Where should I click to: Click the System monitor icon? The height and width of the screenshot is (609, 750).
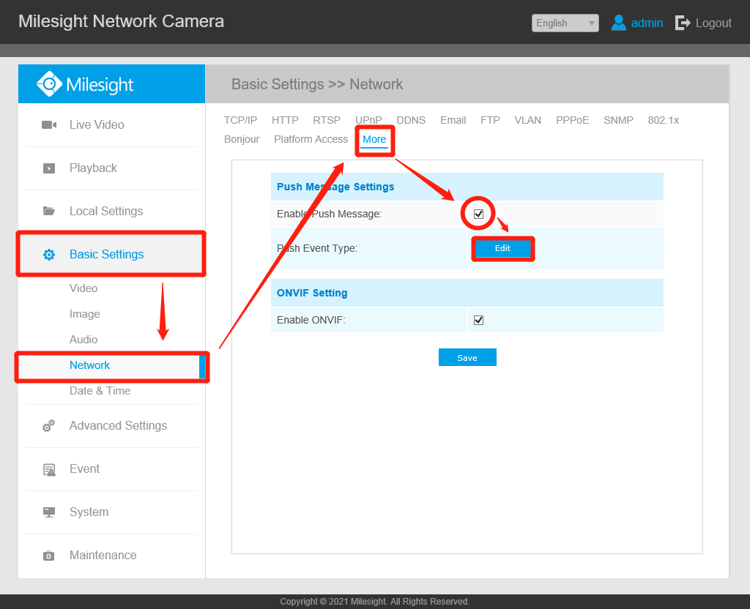(x=49, y=512)
